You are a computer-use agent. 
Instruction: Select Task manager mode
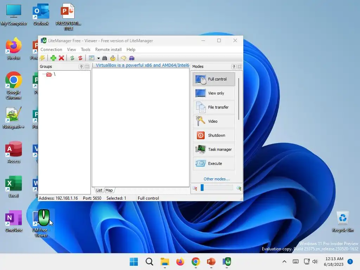pyautogui.click(x=214, y=149)
